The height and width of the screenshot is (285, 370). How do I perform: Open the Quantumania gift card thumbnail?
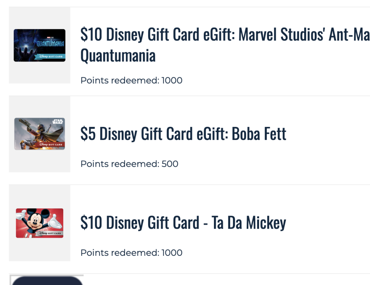39,45
